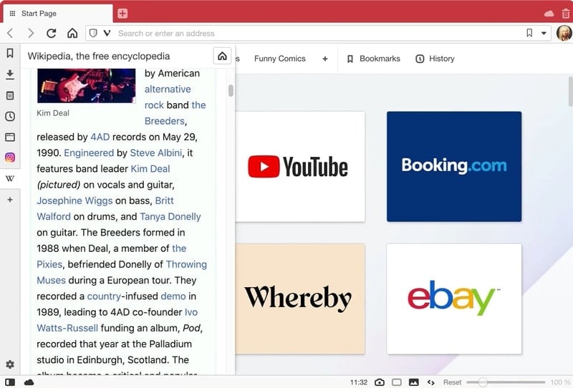Image resolution: width=573 pixels, height=388 pixels.
Task: Open the Ivo Watts-Russell link
Action: pyautogui.click(x=67, y=328)
